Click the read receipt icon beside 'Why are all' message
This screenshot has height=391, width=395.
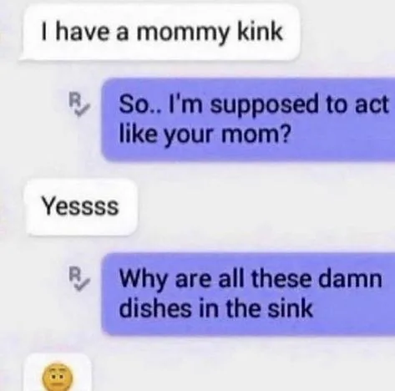pyautogui.click(x=79, y=278)
